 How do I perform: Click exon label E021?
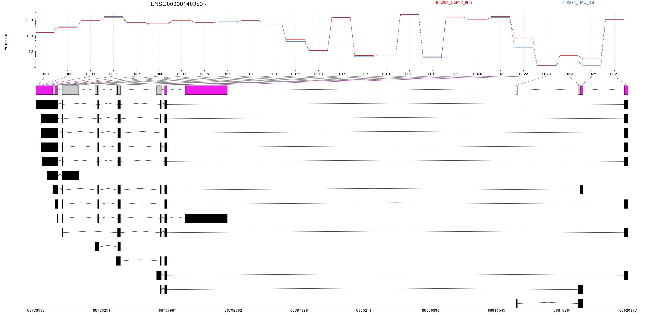tap(501, 74)
